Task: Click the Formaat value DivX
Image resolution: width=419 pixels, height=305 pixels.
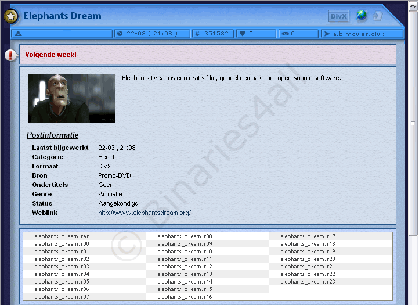Action: (x=104, y=166)
